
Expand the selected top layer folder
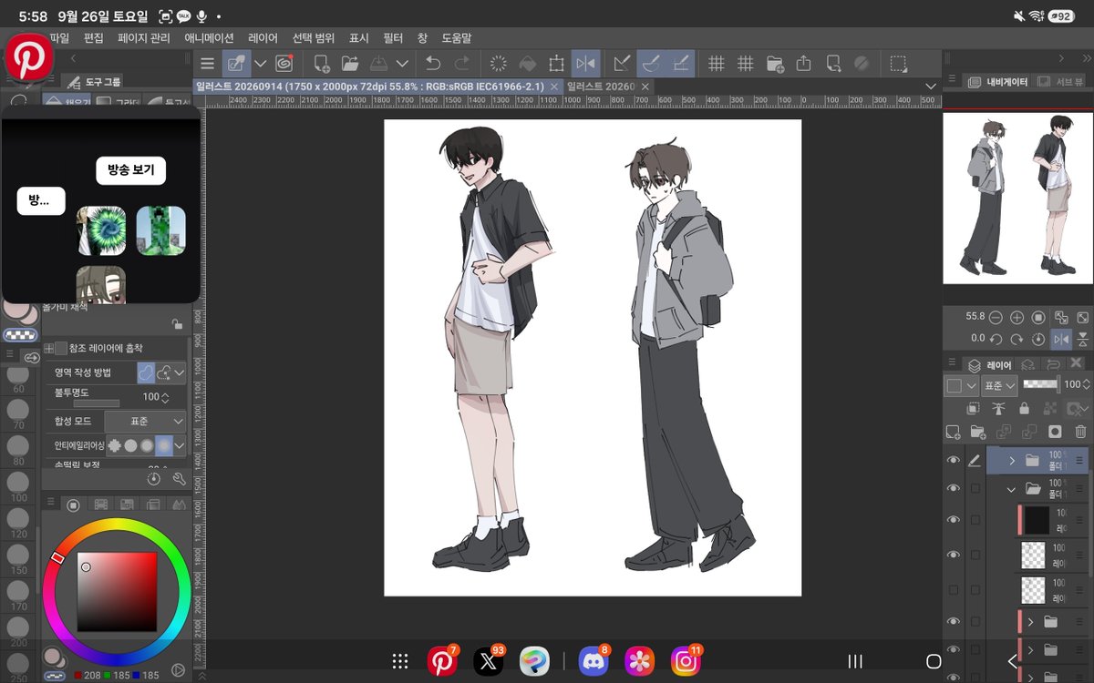(1012, 461)
